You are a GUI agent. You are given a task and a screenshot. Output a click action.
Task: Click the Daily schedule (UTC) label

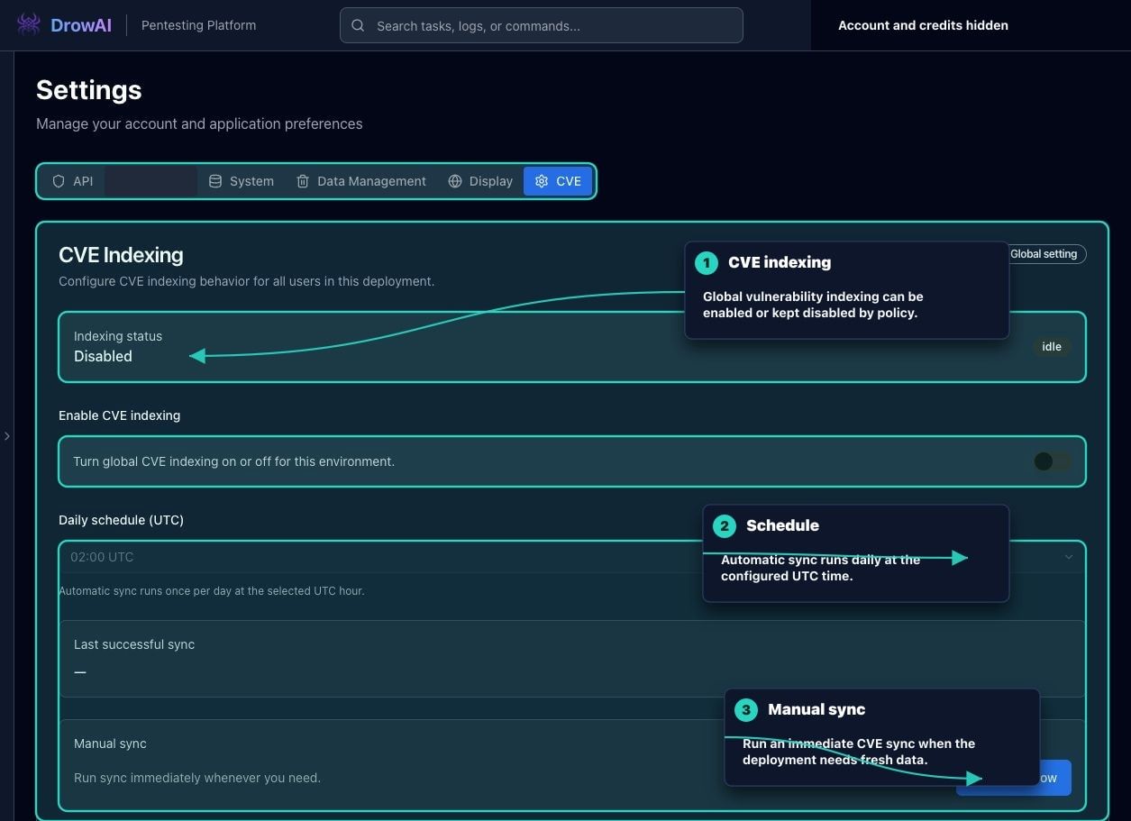[x=121, y=520]
